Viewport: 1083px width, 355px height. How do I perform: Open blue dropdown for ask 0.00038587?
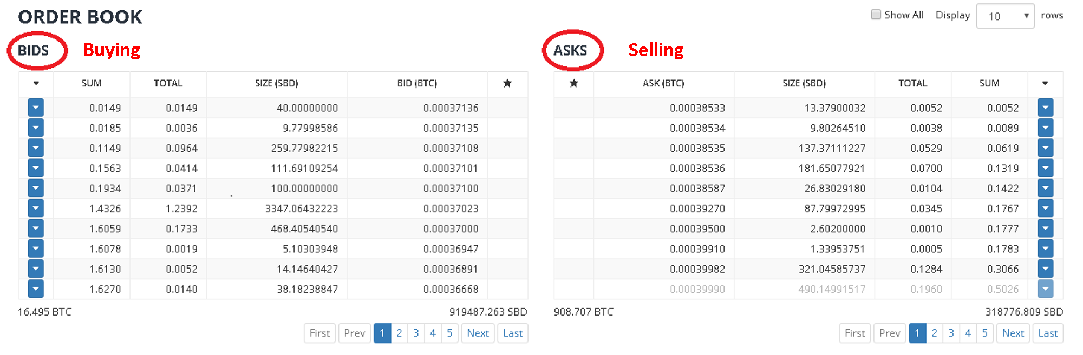point(1045,188)
